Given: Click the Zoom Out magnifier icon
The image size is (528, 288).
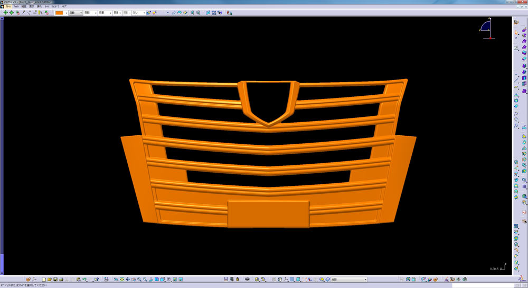Looking at the screenshot, I should pos(145,279).
